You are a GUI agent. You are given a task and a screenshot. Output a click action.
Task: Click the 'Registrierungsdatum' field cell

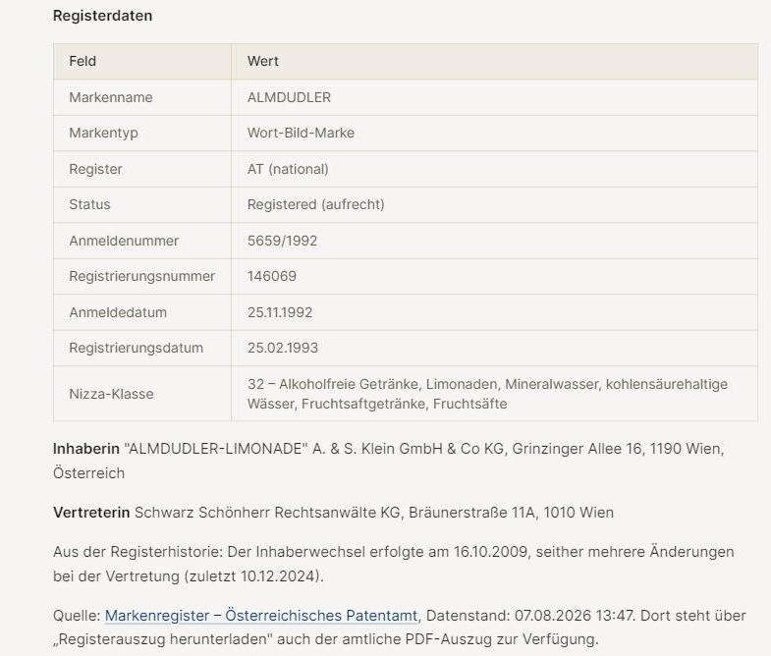coord(142,349)
